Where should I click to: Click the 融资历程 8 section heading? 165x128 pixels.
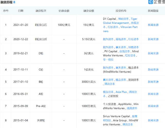pos(8,2)
